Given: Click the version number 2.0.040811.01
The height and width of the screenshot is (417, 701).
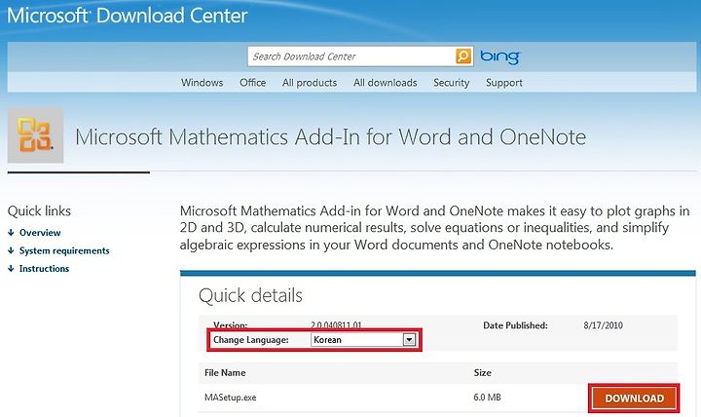Looking at the screenshot, I should pos(336,324).
